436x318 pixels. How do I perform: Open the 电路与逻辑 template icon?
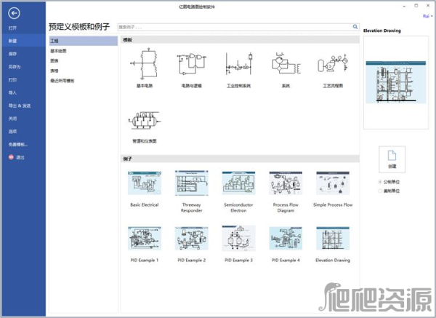pos(191,64)
